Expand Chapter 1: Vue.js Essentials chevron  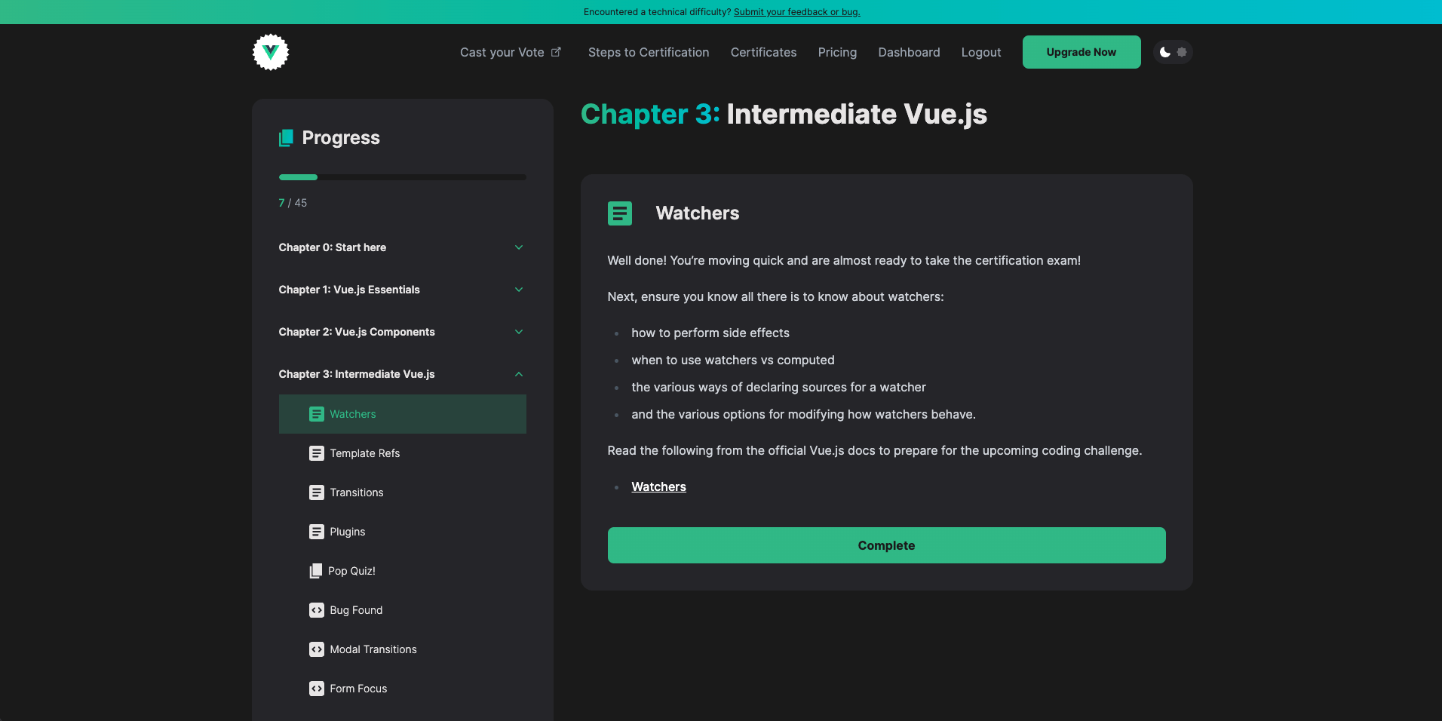coord(519,290)
